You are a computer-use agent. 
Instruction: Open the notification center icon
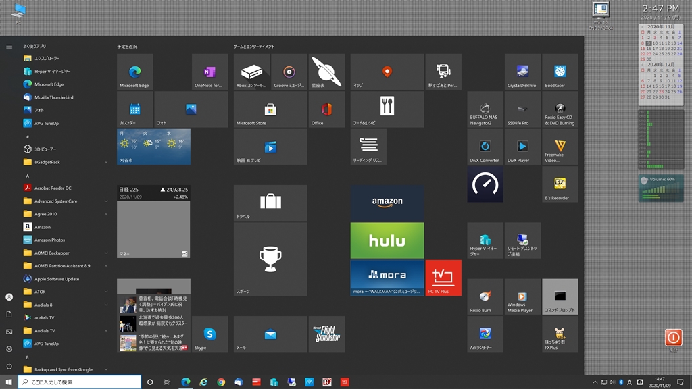681,382
